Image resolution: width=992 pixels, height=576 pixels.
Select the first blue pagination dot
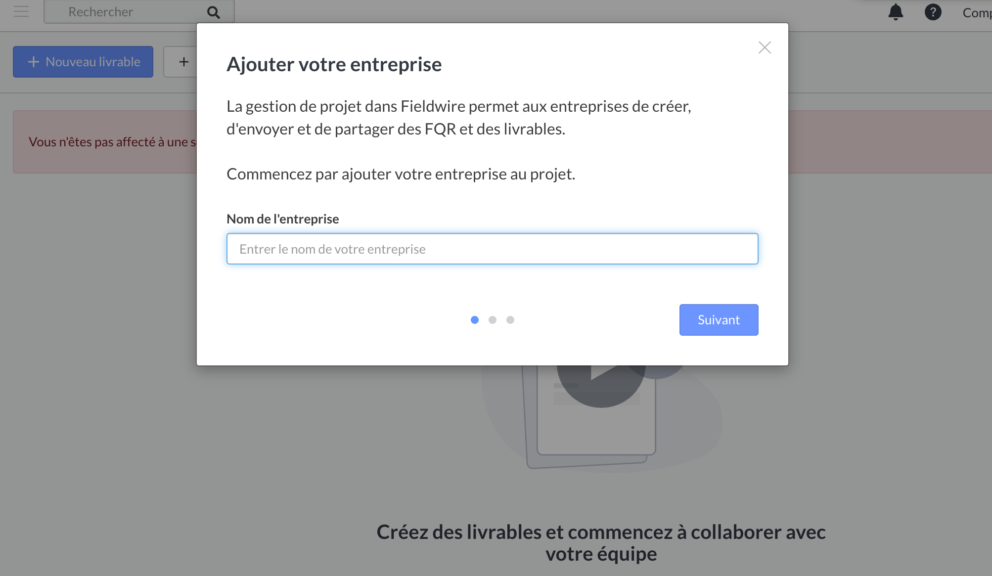pos(475,320)
